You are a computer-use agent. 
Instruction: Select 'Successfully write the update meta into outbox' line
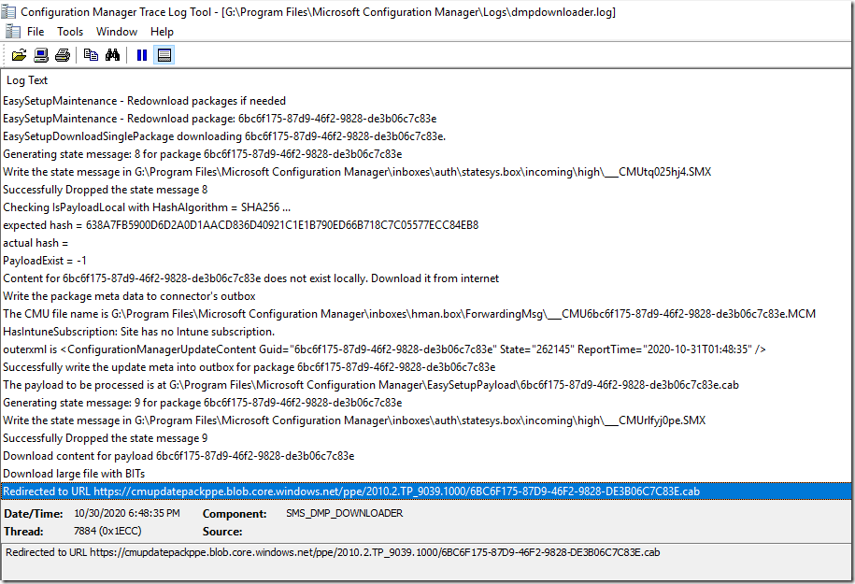tap(427, 367)
